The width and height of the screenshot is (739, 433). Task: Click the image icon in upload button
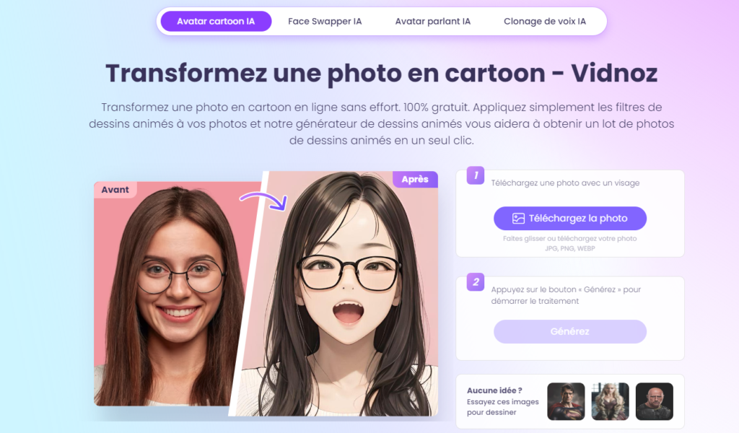(518, 218)
